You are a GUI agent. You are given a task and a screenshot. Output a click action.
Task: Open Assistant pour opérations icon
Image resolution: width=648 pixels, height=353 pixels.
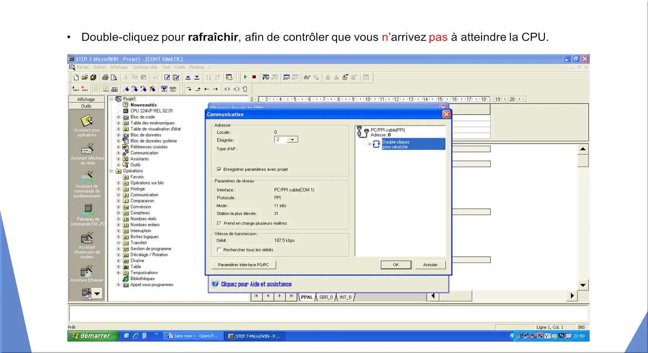point(87,120)
